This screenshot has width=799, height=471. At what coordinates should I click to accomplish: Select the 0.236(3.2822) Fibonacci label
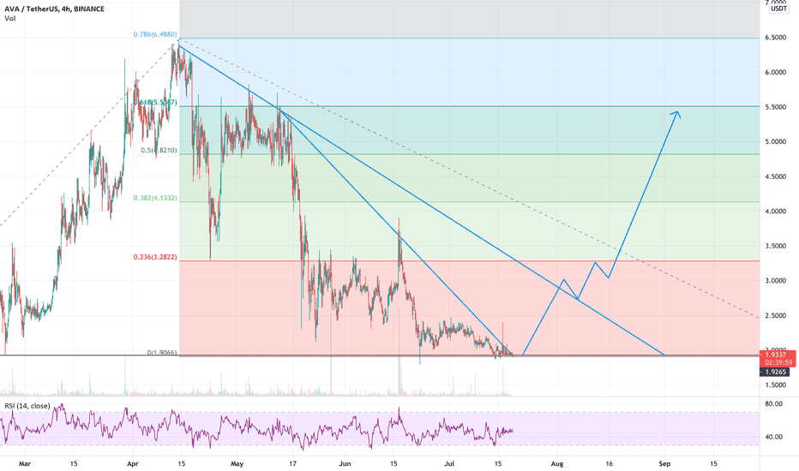[155, 257]
